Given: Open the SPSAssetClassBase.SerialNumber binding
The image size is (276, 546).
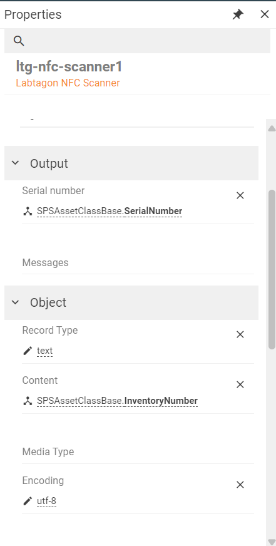Looking at the screenshot, I should coord(110,211).
